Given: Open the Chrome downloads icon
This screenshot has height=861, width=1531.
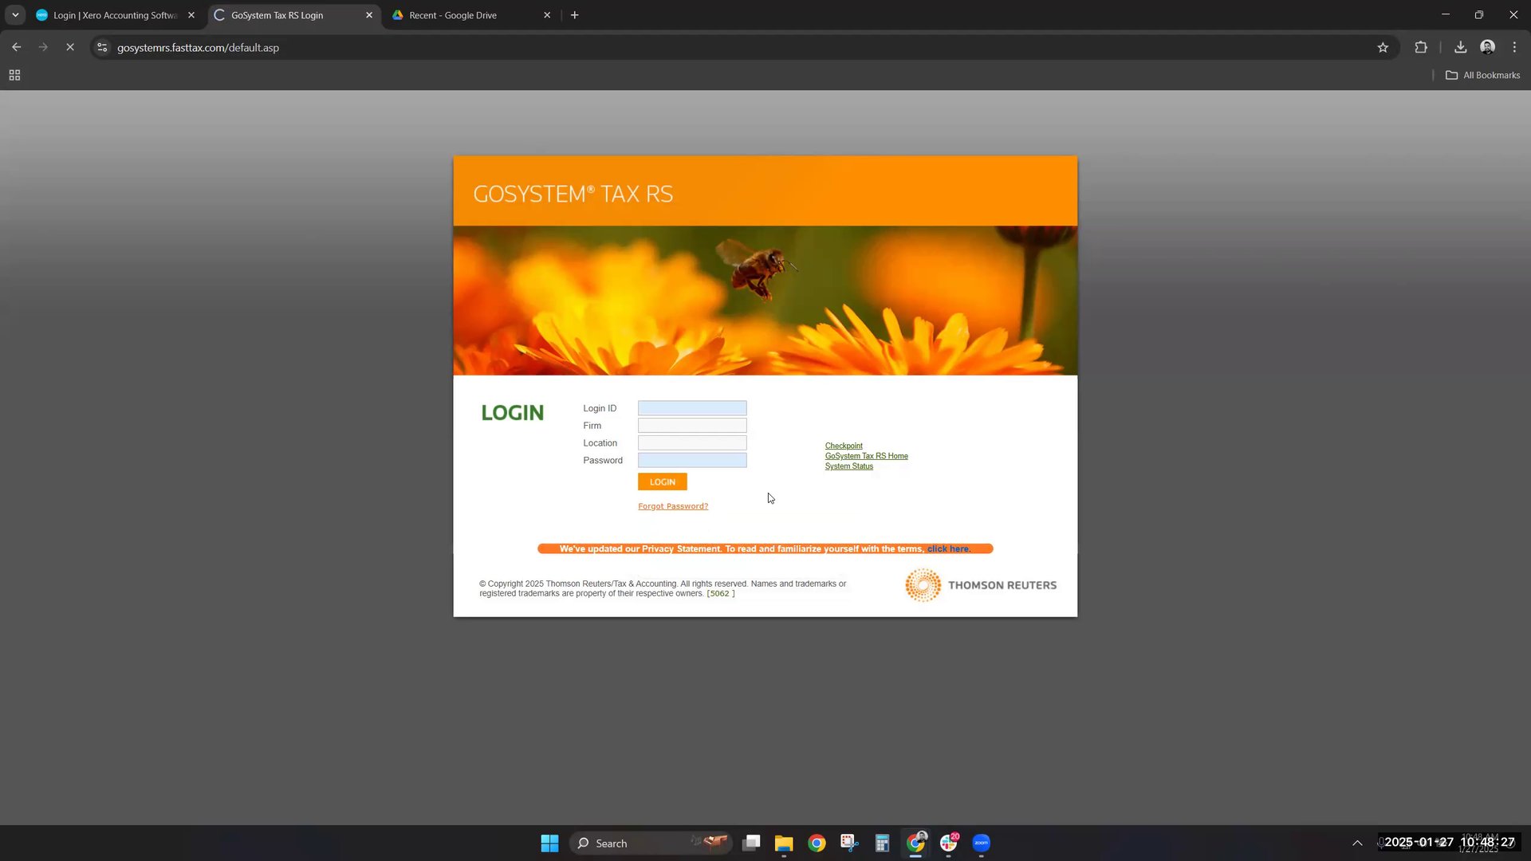Looking at the screenshot, I should point(1460,48).
